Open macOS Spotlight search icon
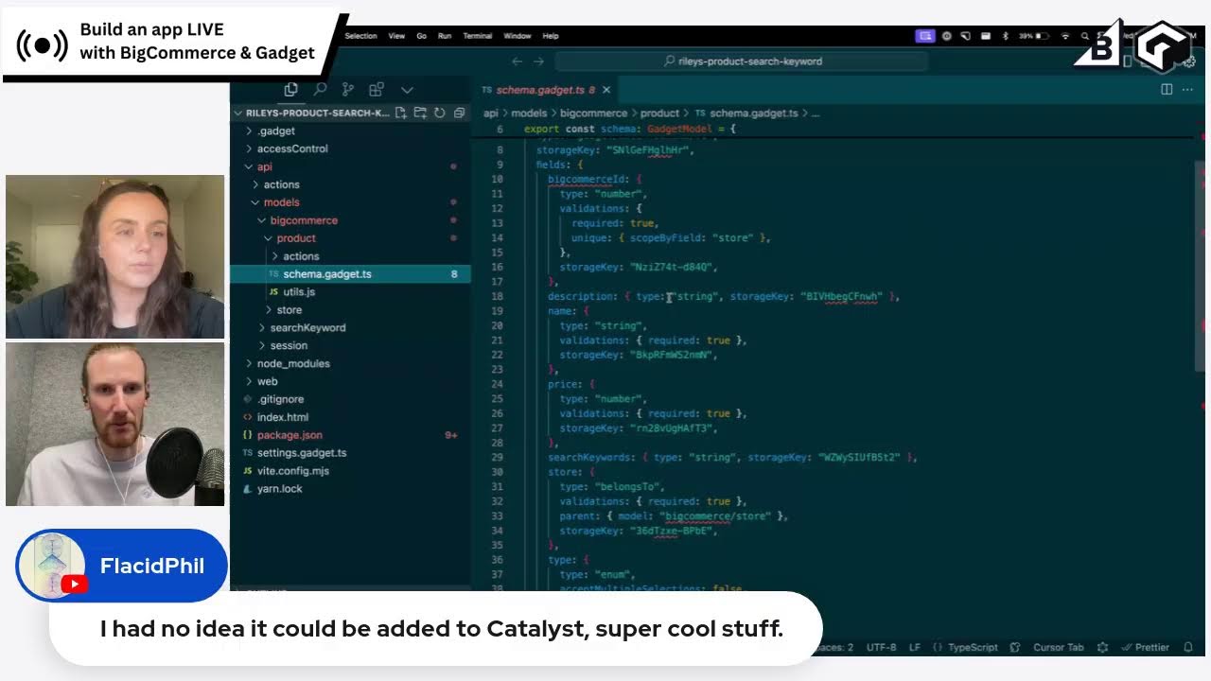Screen dimensions: 1211x681 (1086, 36)
